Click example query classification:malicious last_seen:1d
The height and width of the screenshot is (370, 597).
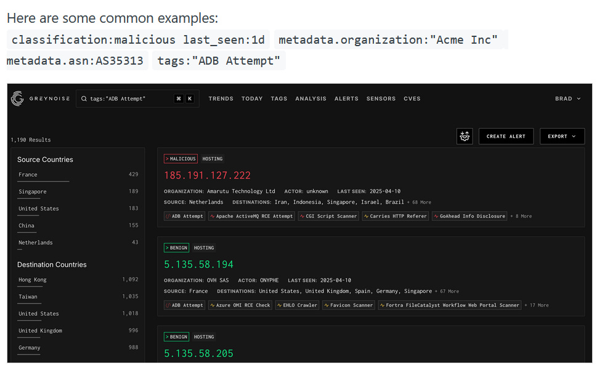click(138, 39)
